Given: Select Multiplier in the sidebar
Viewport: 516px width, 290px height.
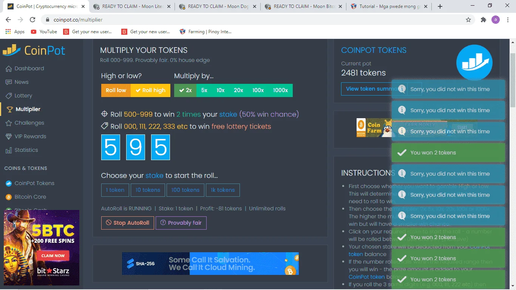Looking at the screenshot, I should tap(28, 109).
